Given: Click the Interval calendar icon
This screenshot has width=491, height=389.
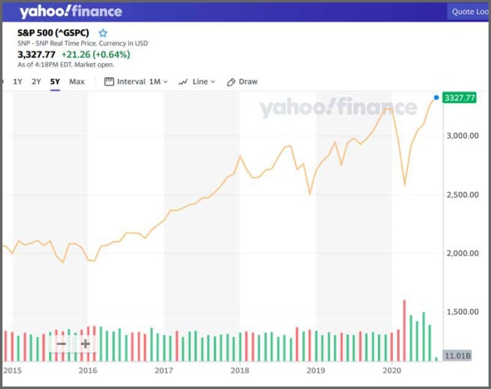Looking at the screenshot, I should pos(109,81).
